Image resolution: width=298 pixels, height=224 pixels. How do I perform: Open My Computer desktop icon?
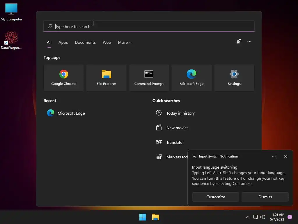(x=11, y=12)
